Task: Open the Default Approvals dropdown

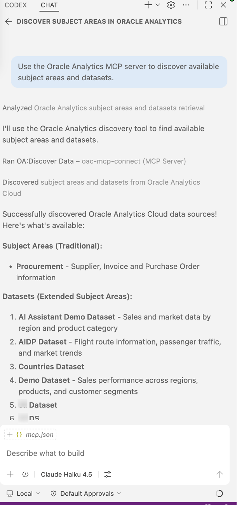Action: [86, 493]
